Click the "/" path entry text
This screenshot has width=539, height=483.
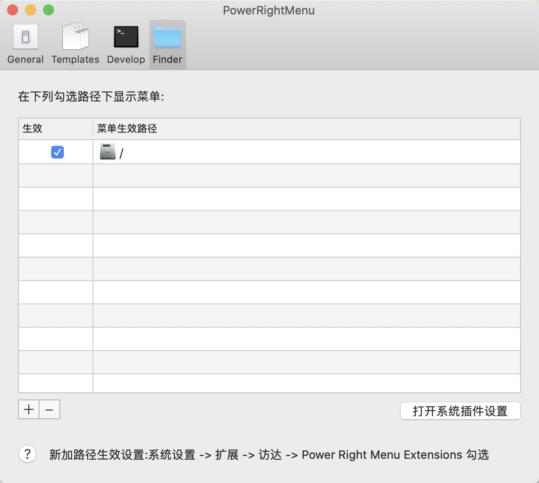pos(121,154)
